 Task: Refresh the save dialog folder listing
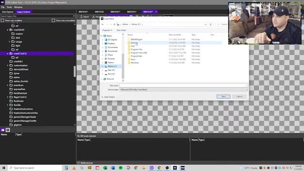tap(210, 24)
